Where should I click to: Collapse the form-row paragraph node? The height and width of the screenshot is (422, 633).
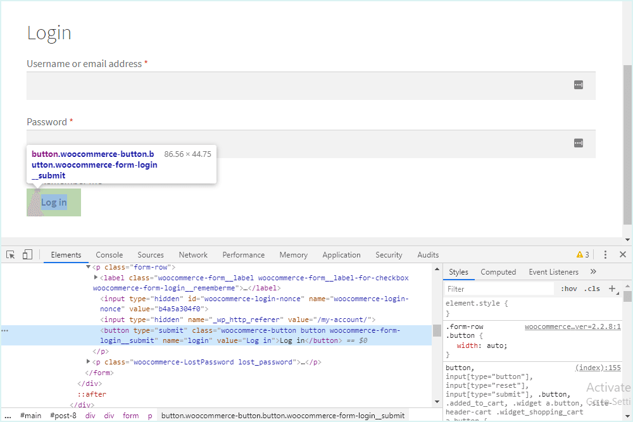click(89, 268)
